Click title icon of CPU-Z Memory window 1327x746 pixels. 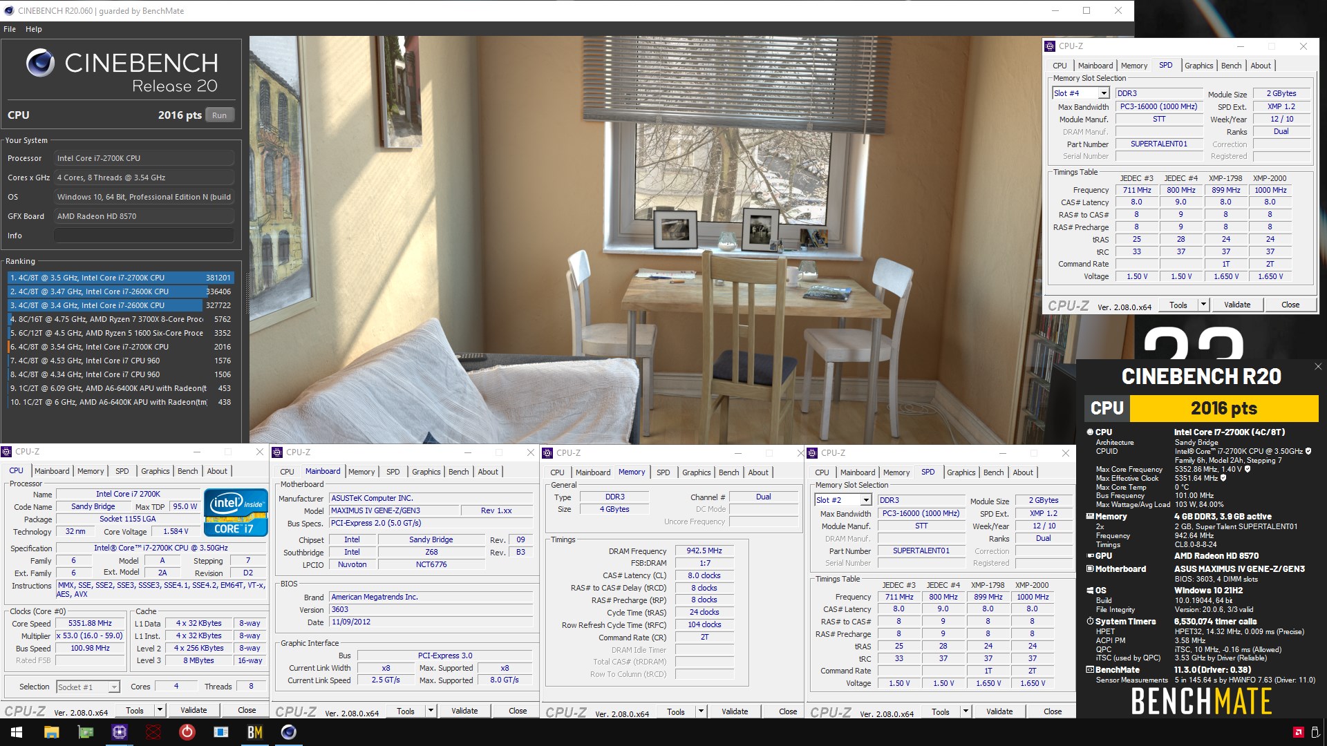[x=548, y=453]
